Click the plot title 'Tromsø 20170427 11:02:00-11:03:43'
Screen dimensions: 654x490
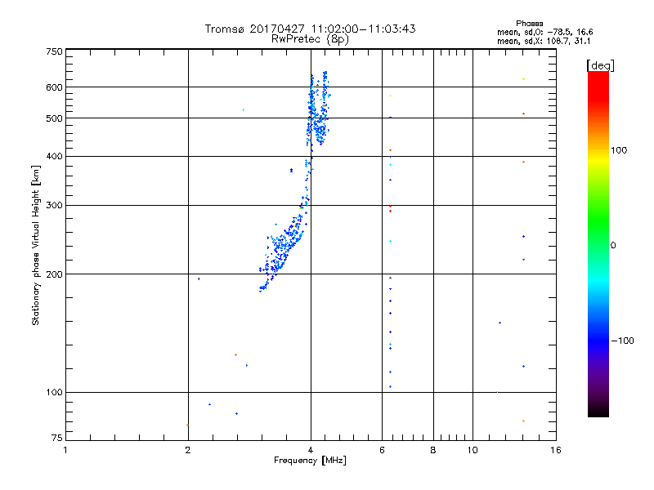(310, 29)
